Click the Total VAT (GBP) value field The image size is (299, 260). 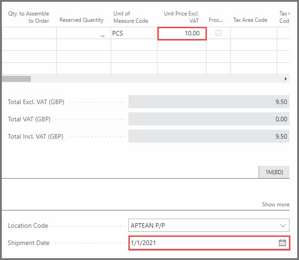tap(209, 119)
